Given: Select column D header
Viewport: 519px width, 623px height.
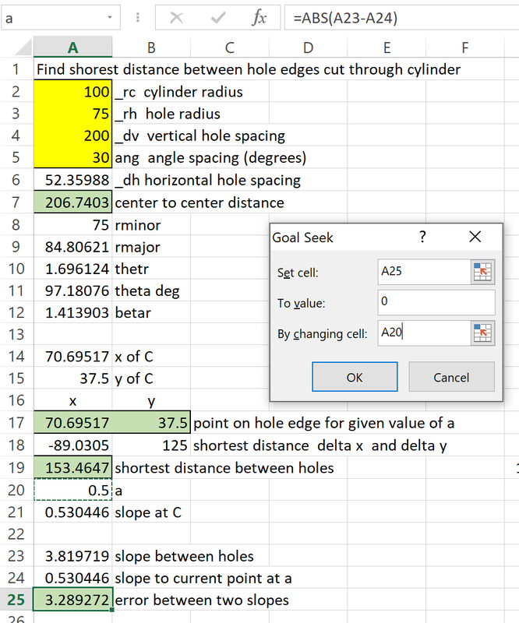Looking at the screenshot, I should click(x=308, y=48).
